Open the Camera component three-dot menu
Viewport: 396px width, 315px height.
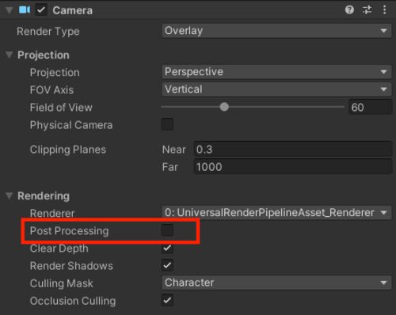(x=384, y=10)
